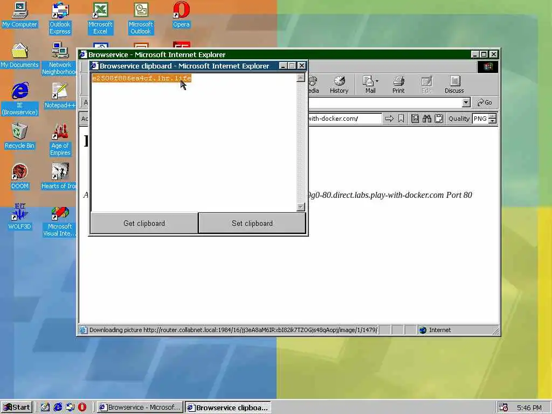Select the My Computer desktop icon
This screenshot has height=414, width=552.
pyautogui.click(x=20, y=15)
